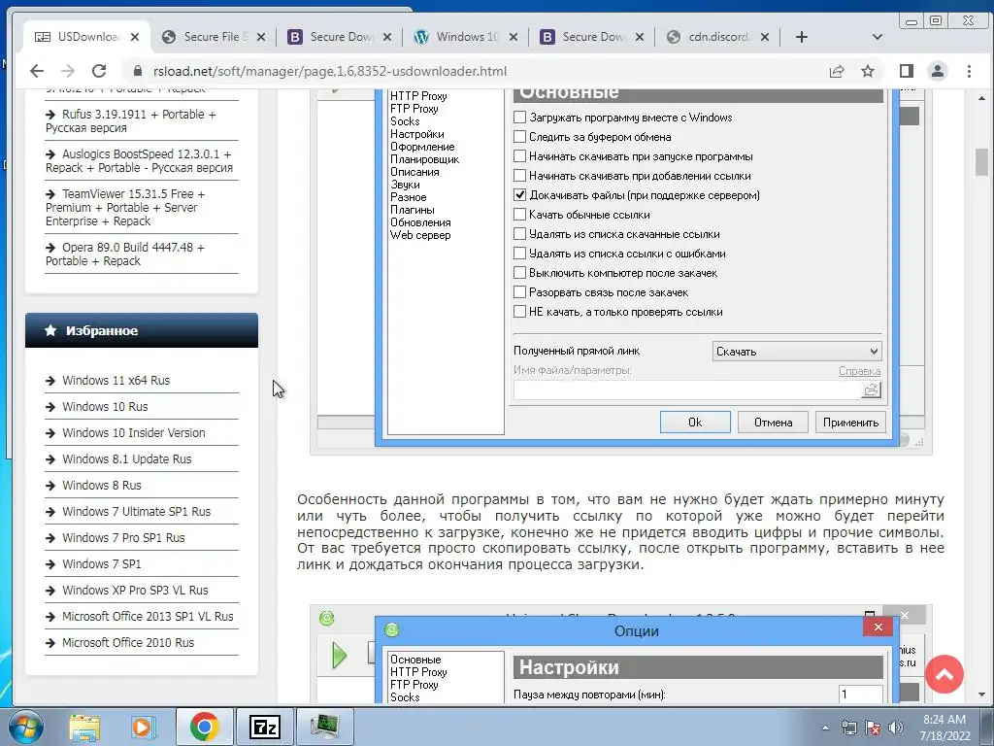Switch to the Windows 10 tab
This screenshot has width=994, height=746.
[x=467, y=37]
